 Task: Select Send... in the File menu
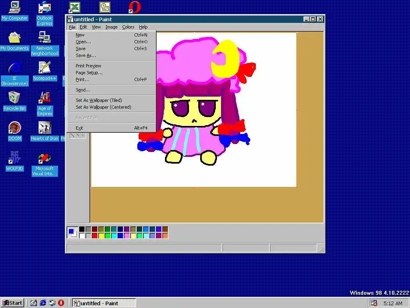pos(111,90)
